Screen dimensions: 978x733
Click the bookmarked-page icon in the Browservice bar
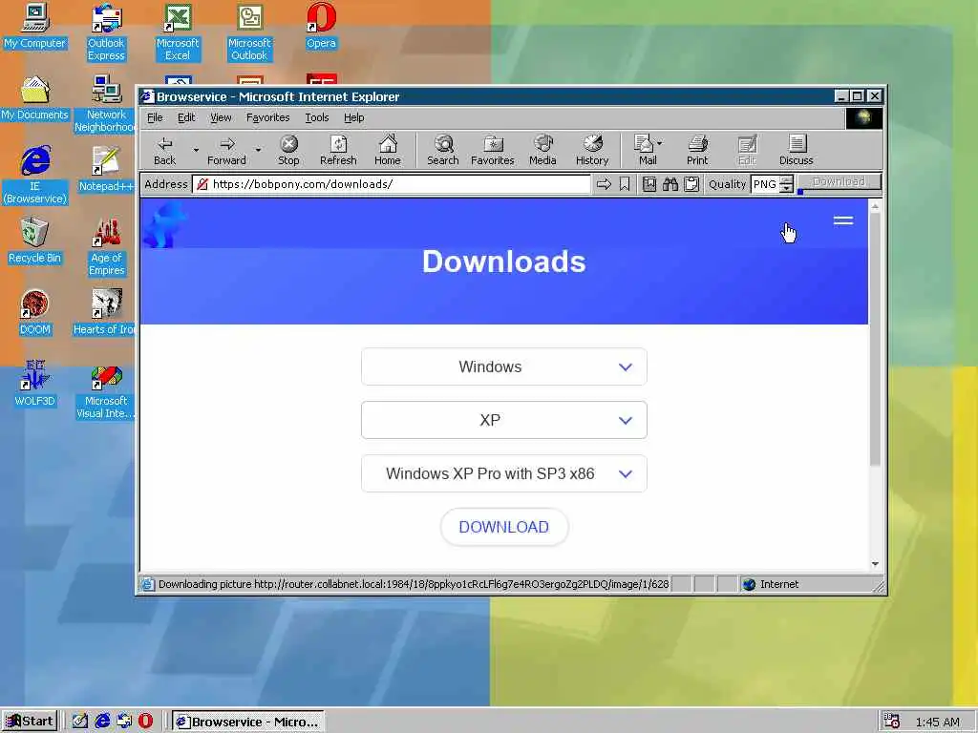pos(649,184)
